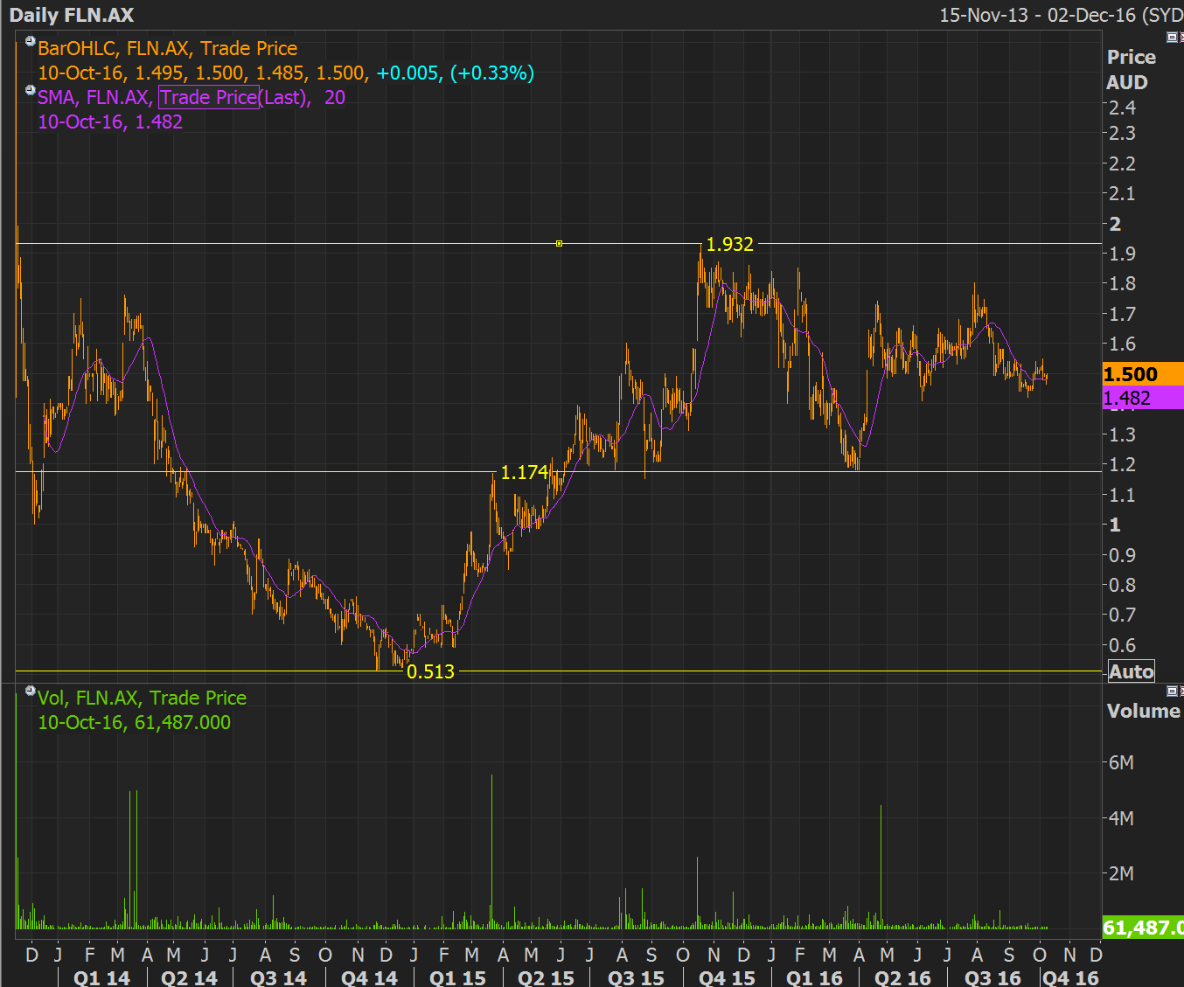Screen dimensions: 1184x987
Task: Select the highlighted Trade Price field in SMA legend
Action: 209,97
